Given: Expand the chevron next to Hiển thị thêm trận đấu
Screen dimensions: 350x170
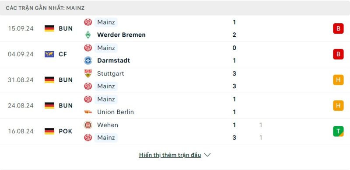Looking at the screenshot, I should click(207, 155).
